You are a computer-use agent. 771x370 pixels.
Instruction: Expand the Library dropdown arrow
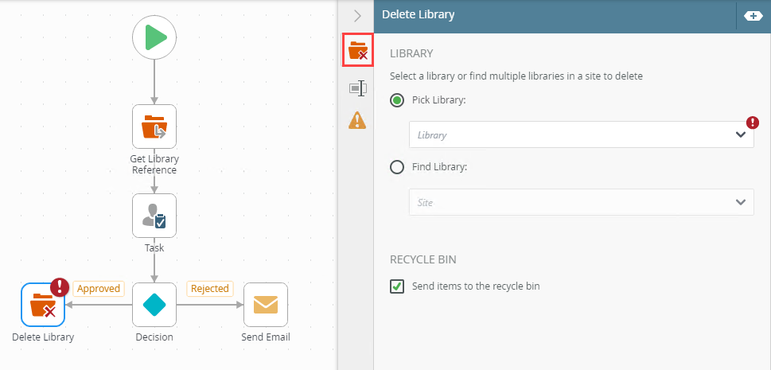click(741, 135)
